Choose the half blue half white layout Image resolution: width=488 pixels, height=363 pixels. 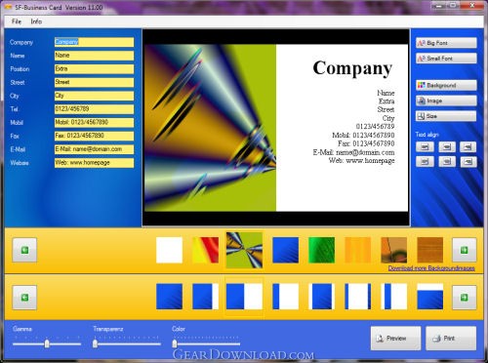[244, 297]
